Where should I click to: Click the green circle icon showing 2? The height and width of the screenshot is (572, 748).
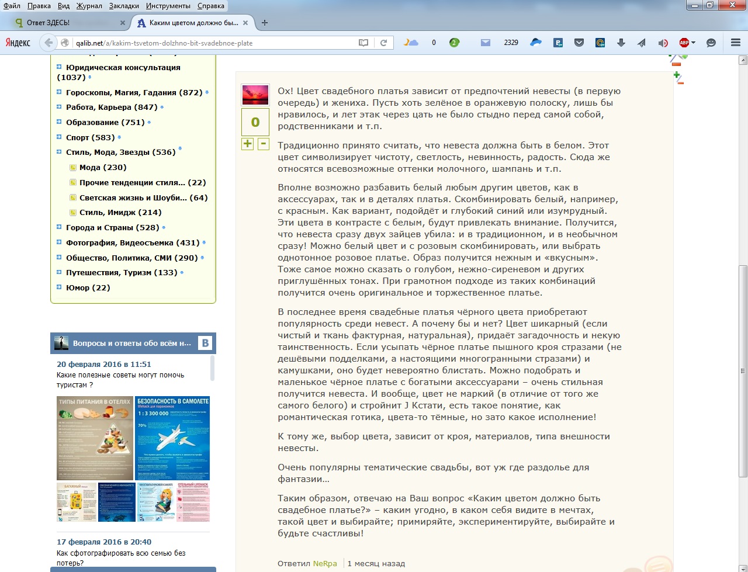click(454, 43)
